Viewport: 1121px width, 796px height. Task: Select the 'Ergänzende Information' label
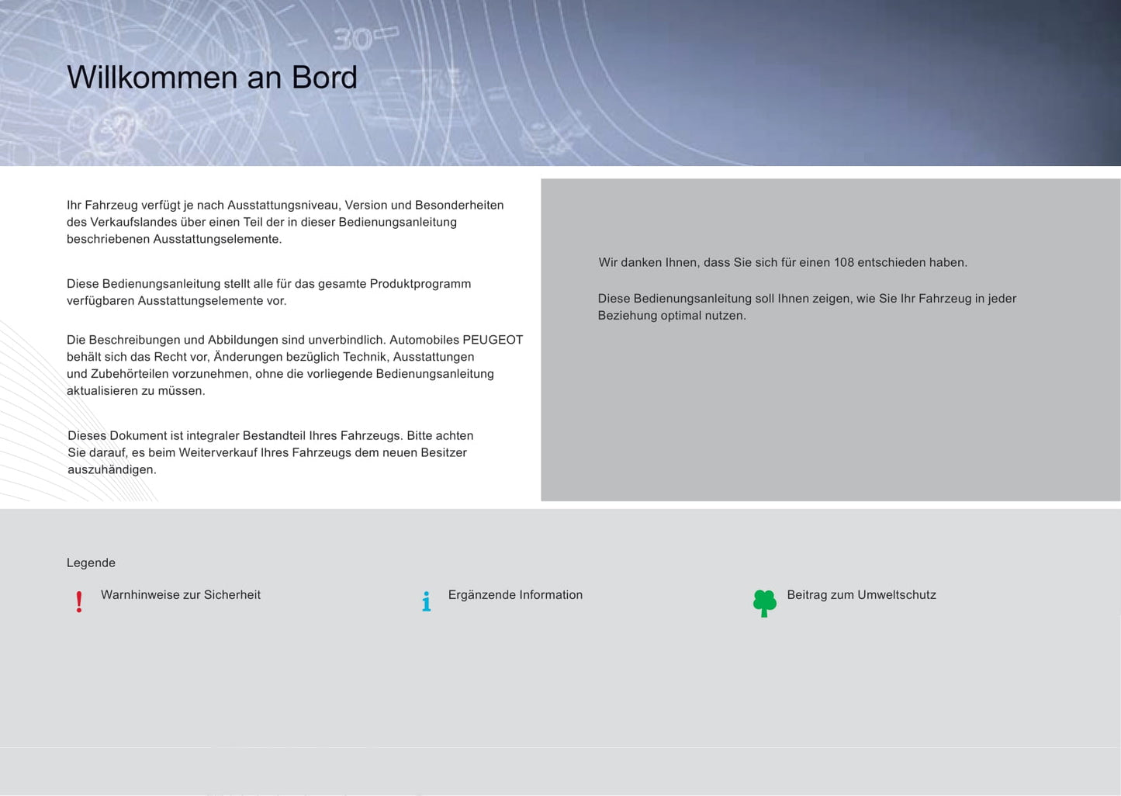point(515,595)
